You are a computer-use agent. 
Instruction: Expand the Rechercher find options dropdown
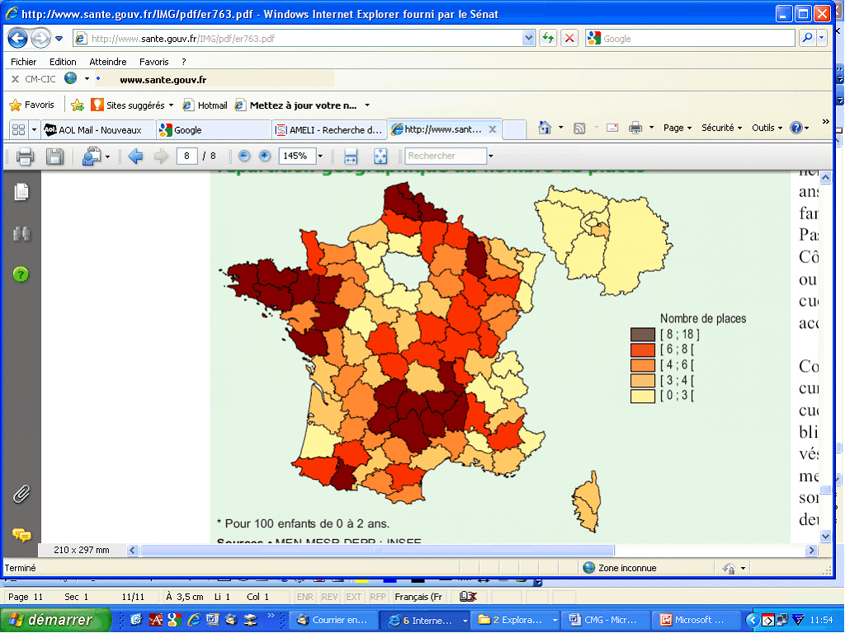tap(491, 156)
